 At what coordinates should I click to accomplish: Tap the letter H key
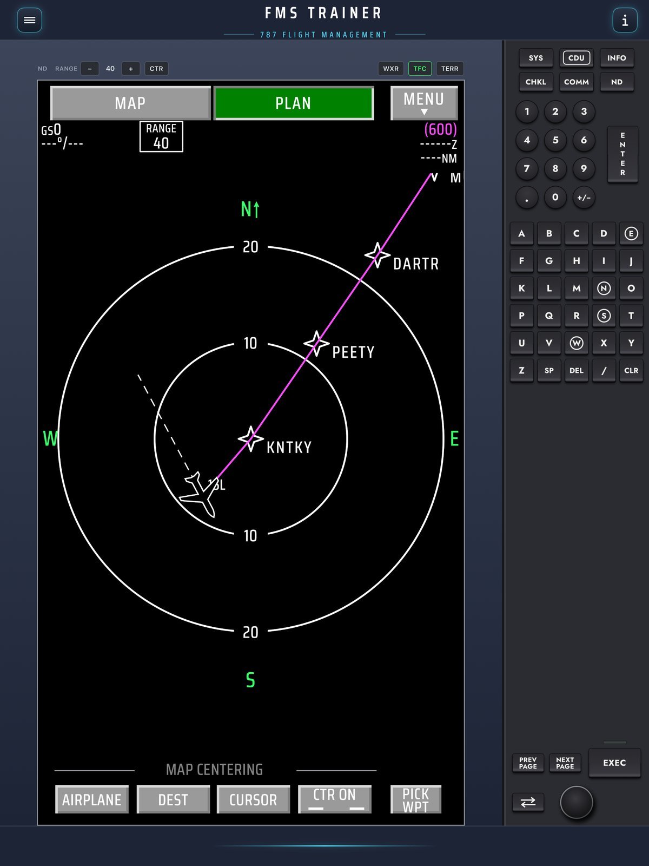point(577,260)
